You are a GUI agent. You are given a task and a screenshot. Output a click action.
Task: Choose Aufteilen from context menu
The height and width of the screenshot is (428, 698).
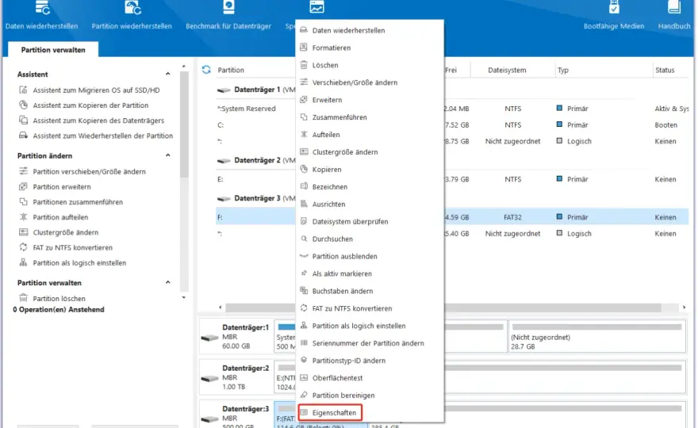point(370,135)
